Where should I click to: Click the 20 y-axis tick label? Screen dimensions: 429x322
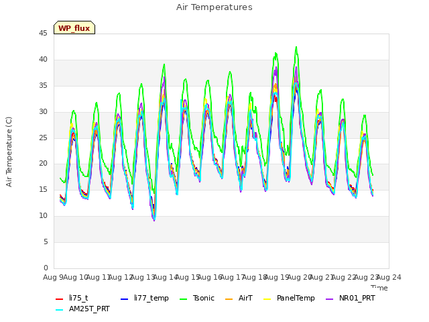click(43, 164)
